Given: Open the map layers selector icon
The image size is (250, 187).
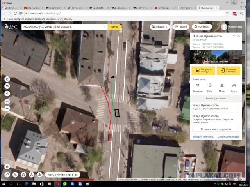Looking at the screenshot, I should (x=7, y=166).
